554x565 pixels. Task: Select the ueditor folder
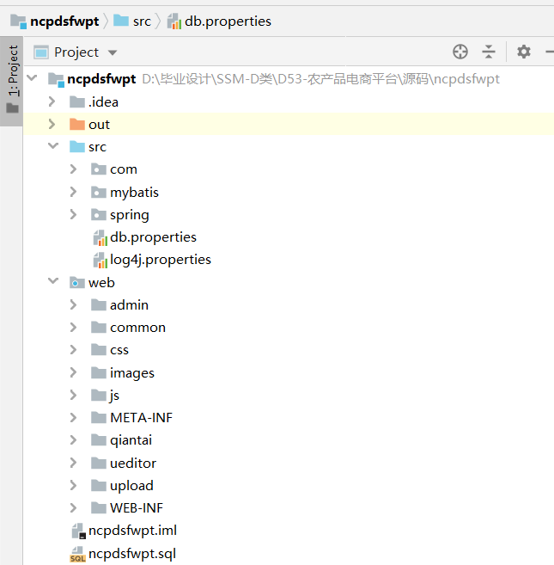(x=132, y=463)
